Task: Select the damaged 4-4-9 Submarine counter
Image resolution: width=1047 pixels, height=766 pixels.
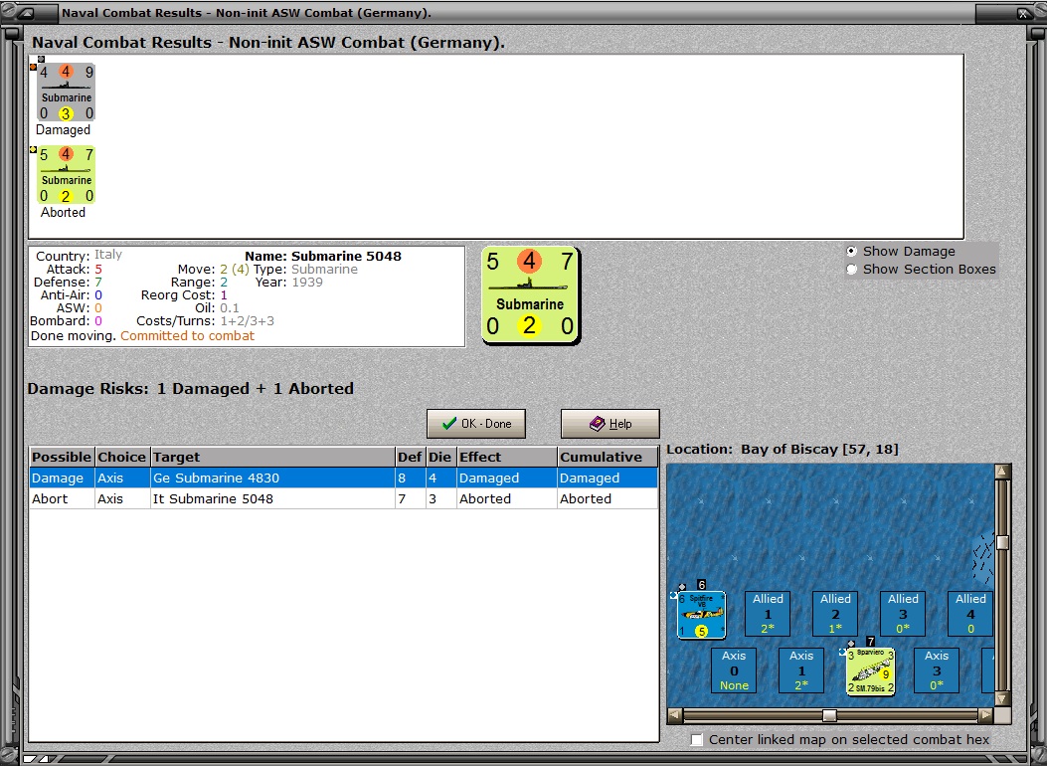Action: [66, 93]
